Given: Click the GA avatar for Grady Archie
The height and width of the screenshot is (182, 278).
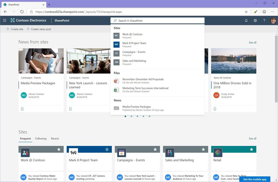Looking at the screenshot, I should 216,95.
